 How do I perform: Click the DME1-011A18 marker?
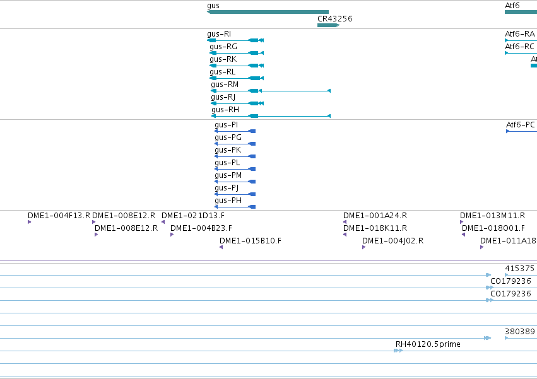tap(482, 248)
